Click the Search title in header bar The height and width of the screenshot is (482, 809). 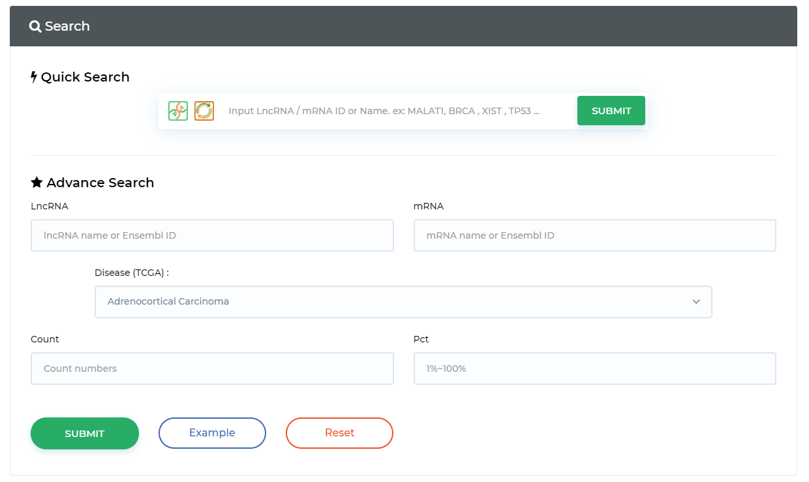(67, 27)
